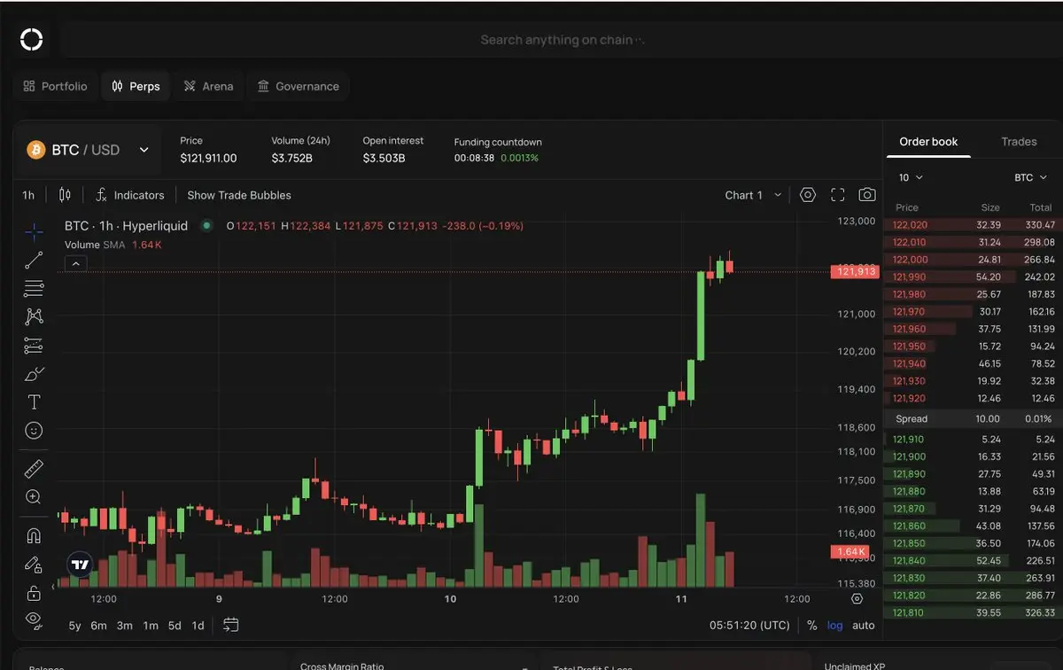
Task: Click ask price 122,020 in order book
Action: [910, 225]
